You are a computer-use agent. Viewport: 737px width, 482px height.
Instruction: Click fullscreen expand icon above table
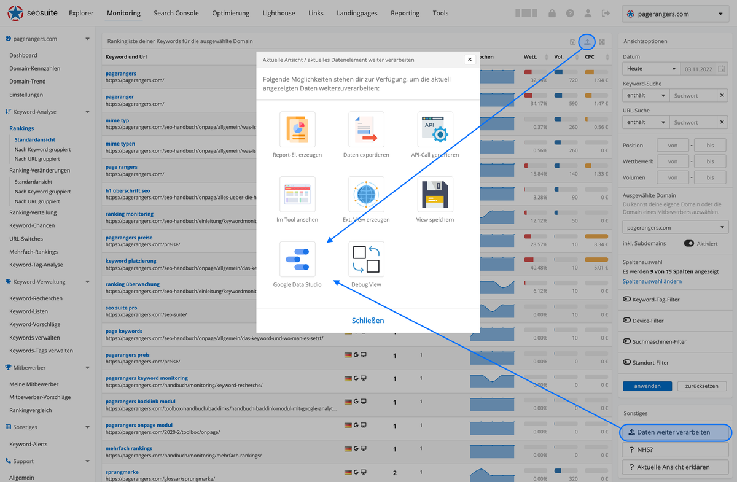[x=602, y=42]
